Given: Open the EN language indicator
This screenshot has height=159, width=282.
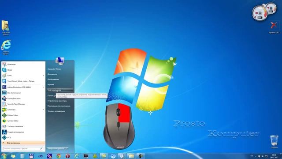Looking at the screenshot, I should [x=252, y=156].
